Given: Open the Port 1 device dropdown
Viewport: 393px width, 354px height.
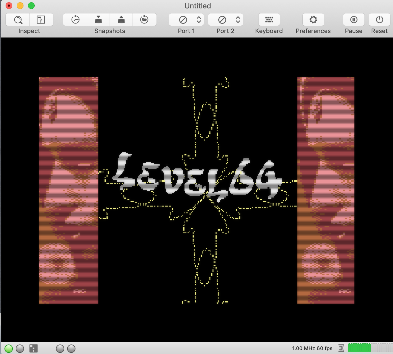Looking at the screenshot, I should [x=186, y=20].
